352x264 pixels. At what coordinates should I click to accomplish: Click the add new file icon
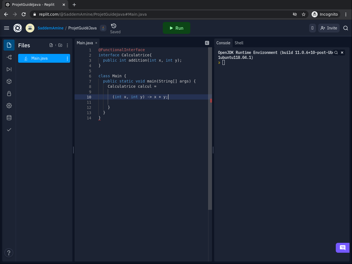point(51,45)
